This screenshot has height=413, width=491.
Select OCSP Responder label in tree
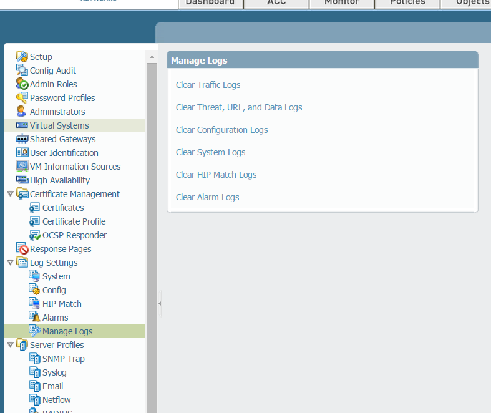click(x=74, y=235)
